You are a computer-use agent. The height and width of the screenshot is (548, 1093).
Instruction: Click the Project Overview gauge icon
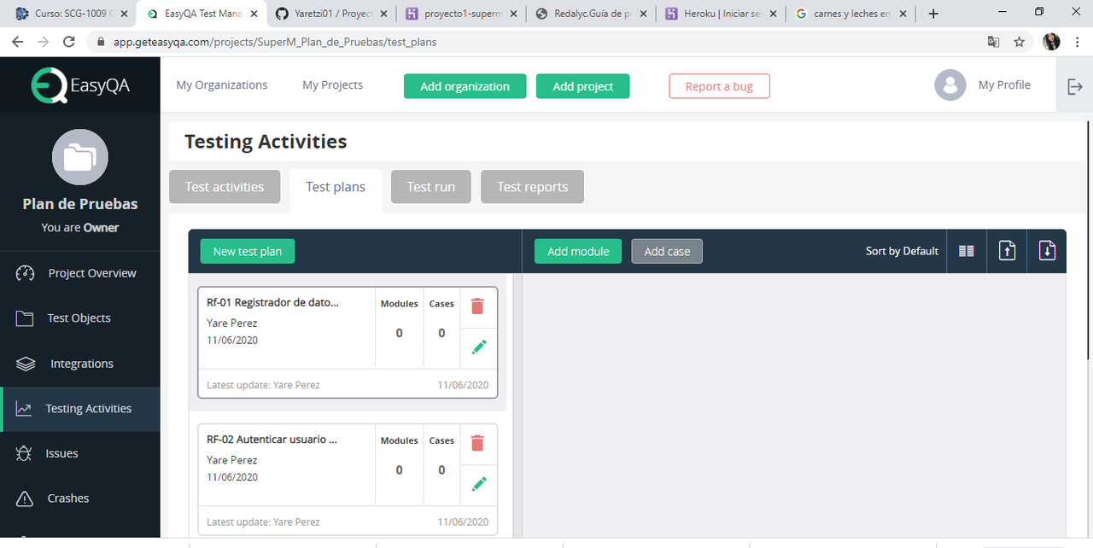click(25, 273)
